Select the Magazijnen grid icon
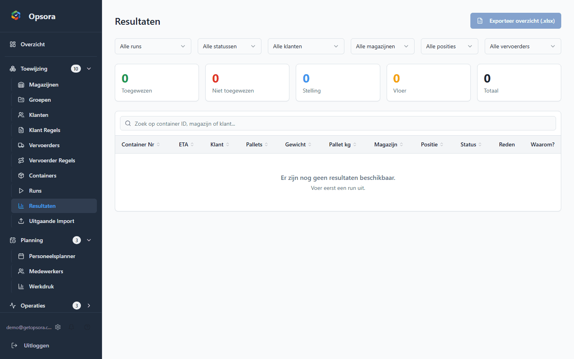The width and height of the screenshot is (574, 359). [x=22, y=85]
